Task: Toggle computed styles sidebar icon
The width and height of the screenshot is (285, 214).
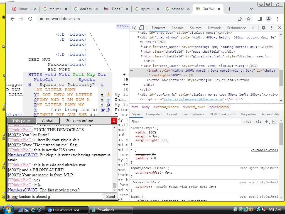Action: coord(274,121)
